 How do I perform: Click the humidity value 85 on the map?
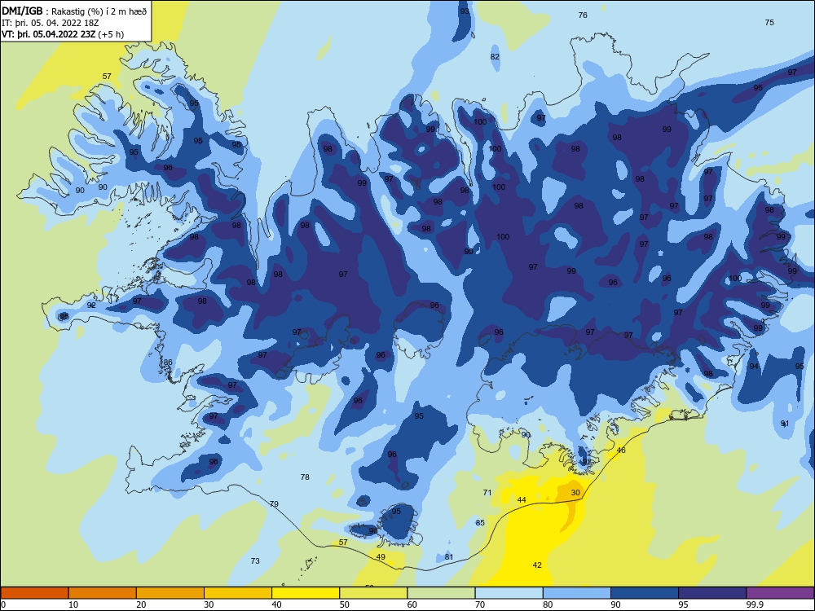(x=480, y=523)
